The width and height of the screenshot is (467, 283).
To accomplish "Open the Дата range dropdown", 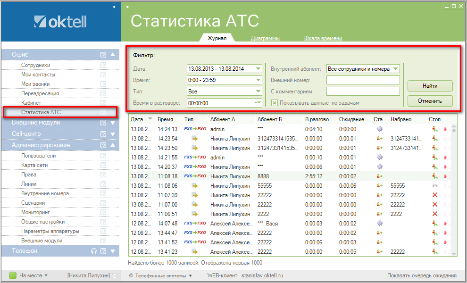I will [x=258, y=69].
